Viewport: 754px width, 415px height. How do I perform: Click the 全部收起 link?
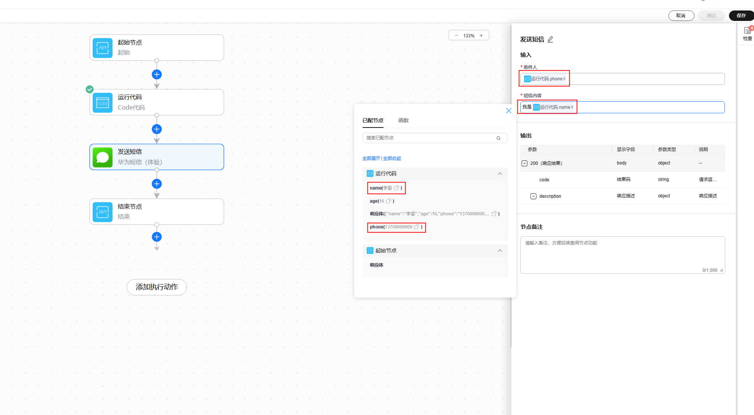click(392, 159)
